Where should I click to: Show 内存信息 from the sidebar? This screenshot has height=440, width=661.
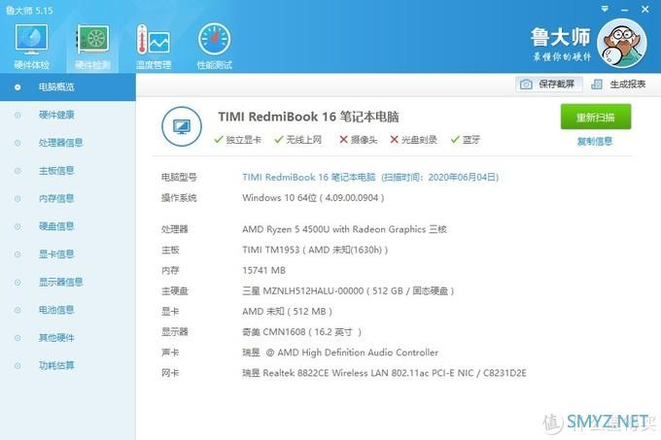coord(55,198)
